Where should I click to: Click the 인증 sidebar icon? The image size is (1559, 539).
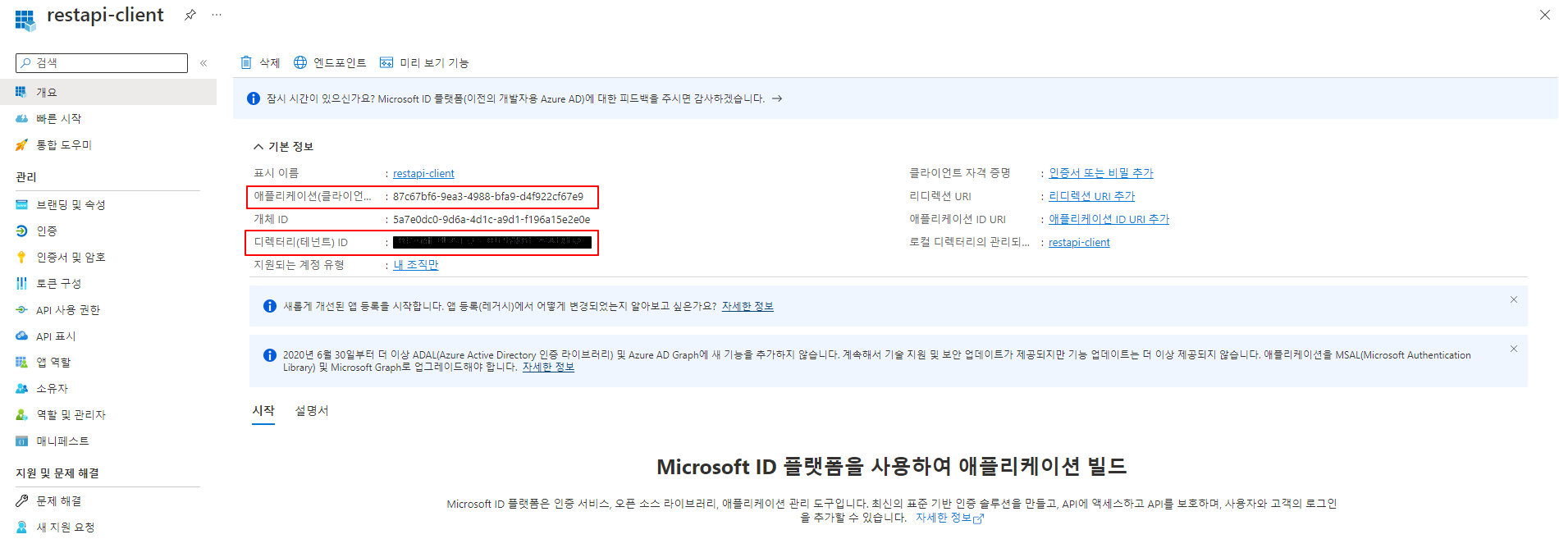coord(22,231)
